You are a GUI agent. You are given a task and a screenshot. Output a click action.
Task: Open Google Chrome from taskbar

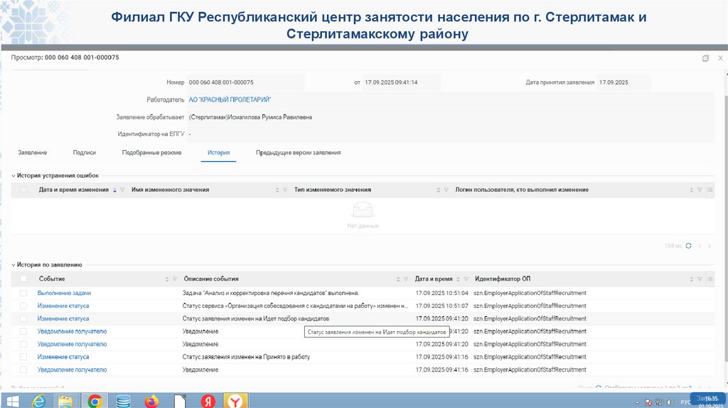95,401
